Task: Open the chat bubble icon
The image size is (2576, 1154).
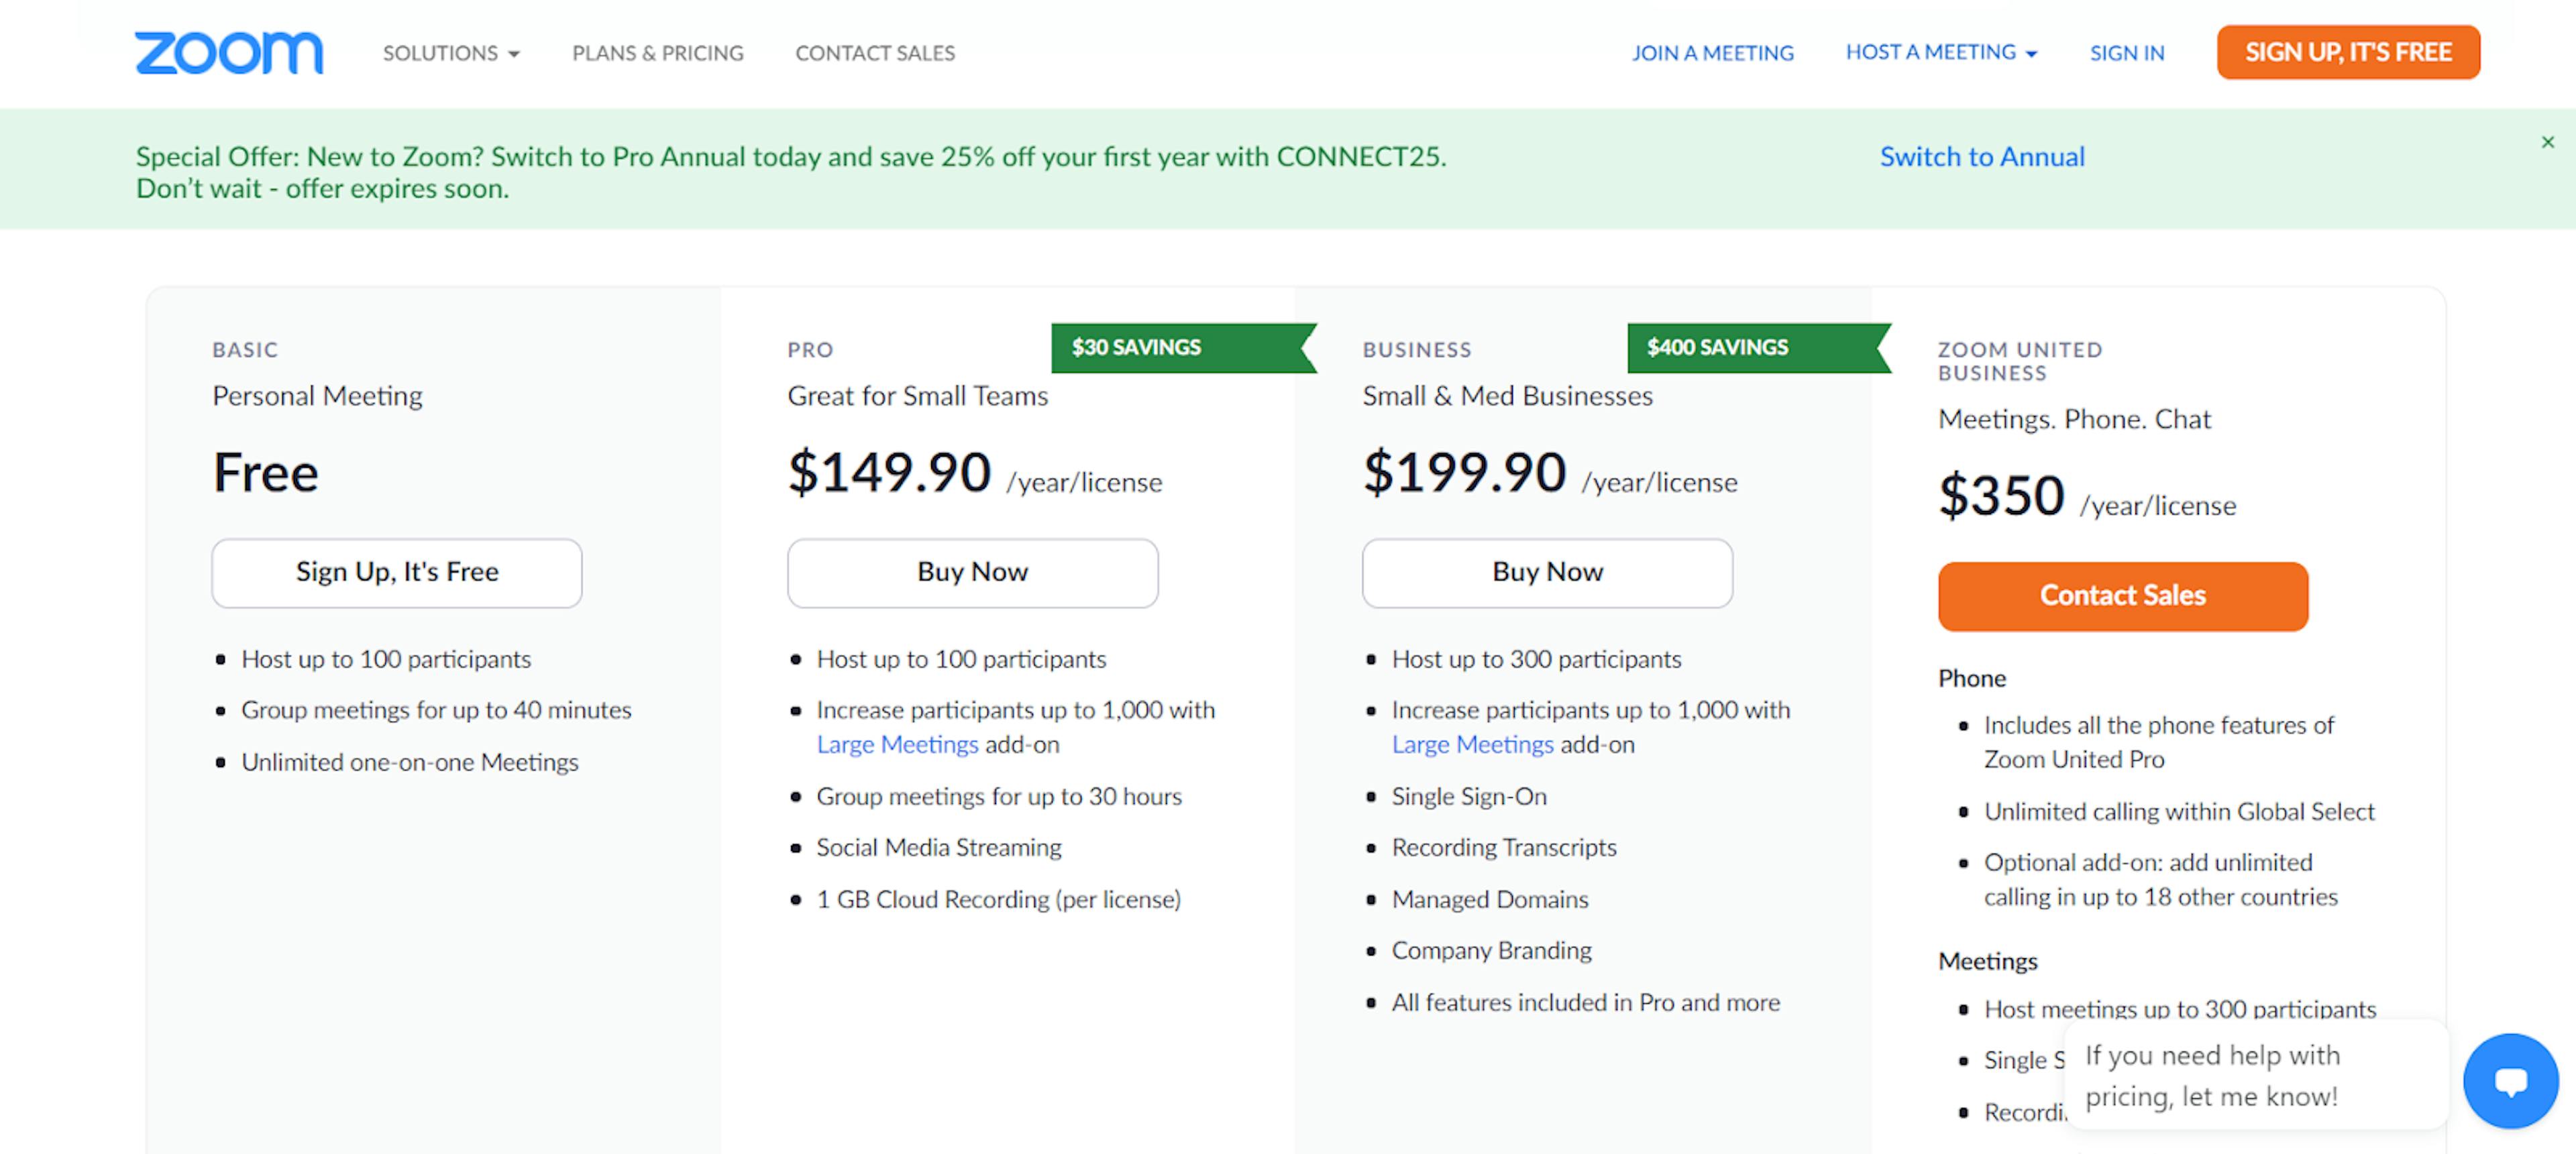Action: coord(2510,1080)
